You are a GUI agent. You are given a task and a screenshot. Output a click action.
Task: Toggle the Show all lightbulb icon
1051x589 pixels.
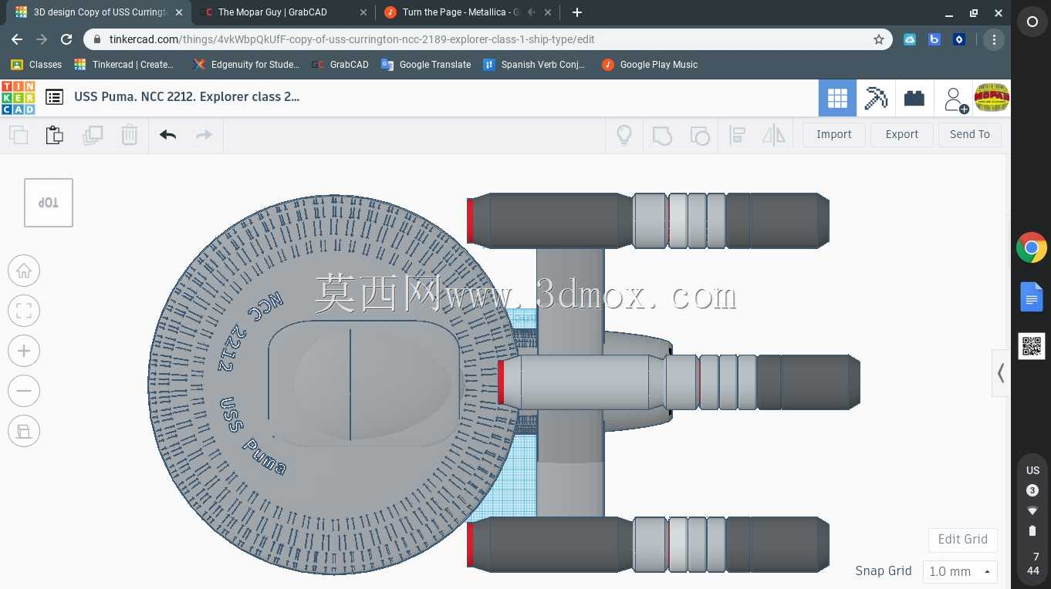pyautogui.click(x=624, y=135)
